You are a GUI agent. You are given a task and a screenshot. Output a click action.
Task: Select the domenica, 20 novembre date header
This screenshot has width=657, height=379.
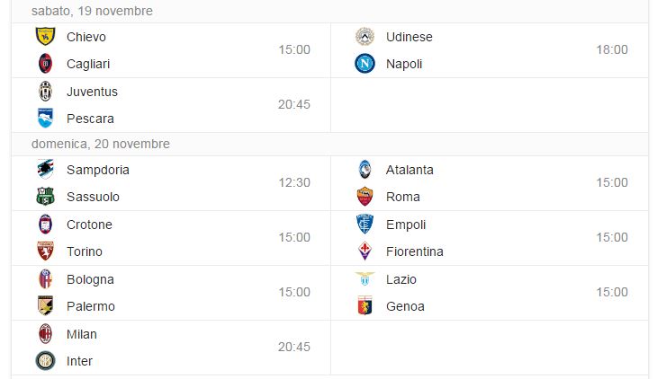(x=101, y=144)
